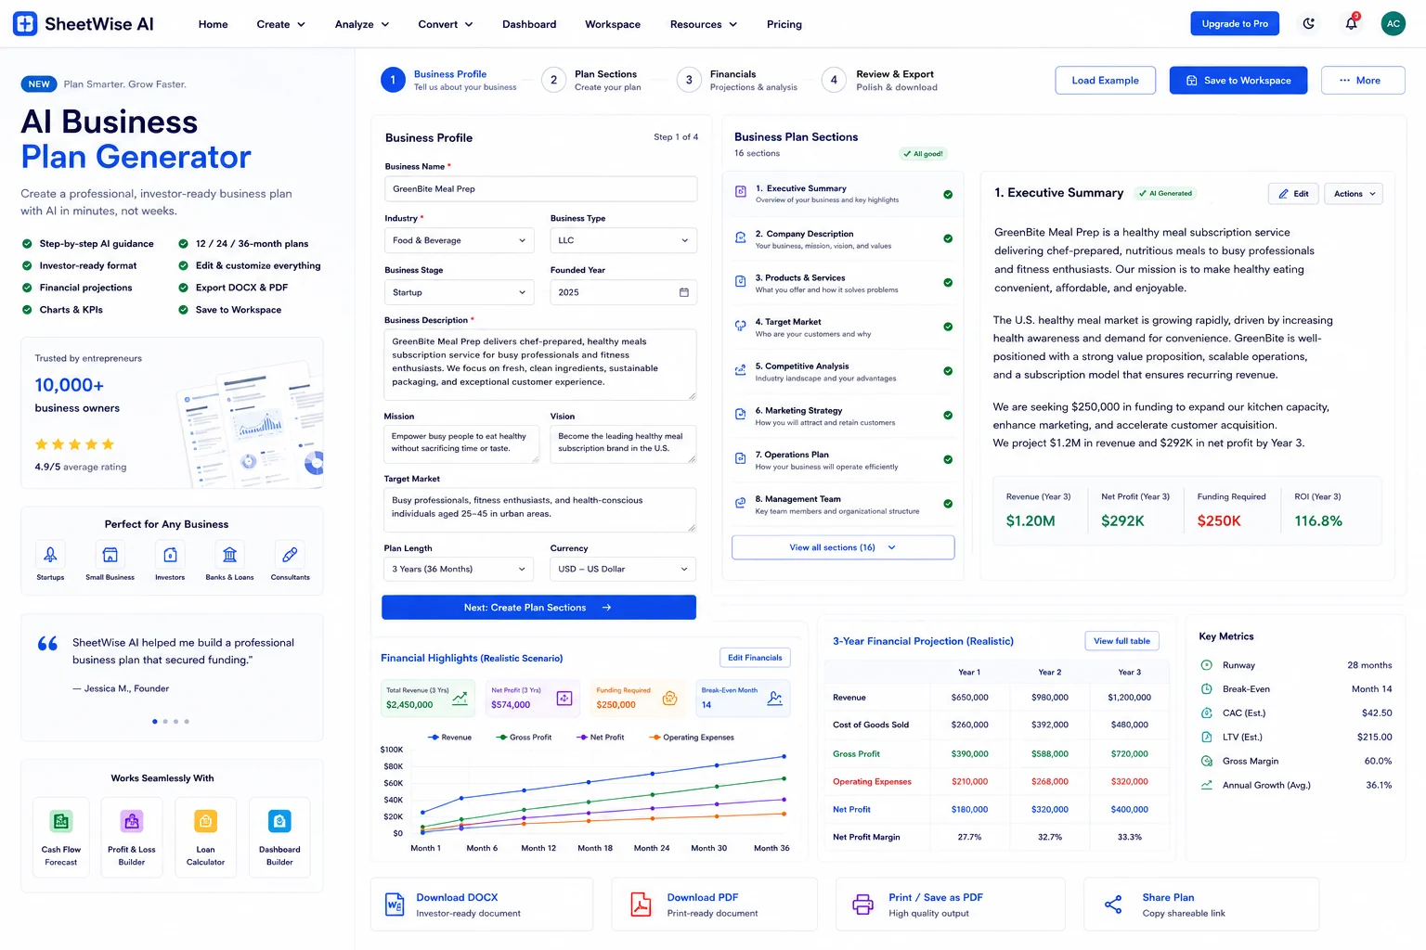Click the Share Plan share icon
This screenshot has width=1426, height=950.
[x=1113, y=905]
